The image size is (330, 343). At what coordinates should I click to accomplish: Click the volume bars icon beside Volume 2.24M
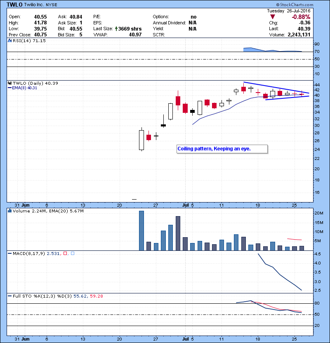tap(9, 211)
